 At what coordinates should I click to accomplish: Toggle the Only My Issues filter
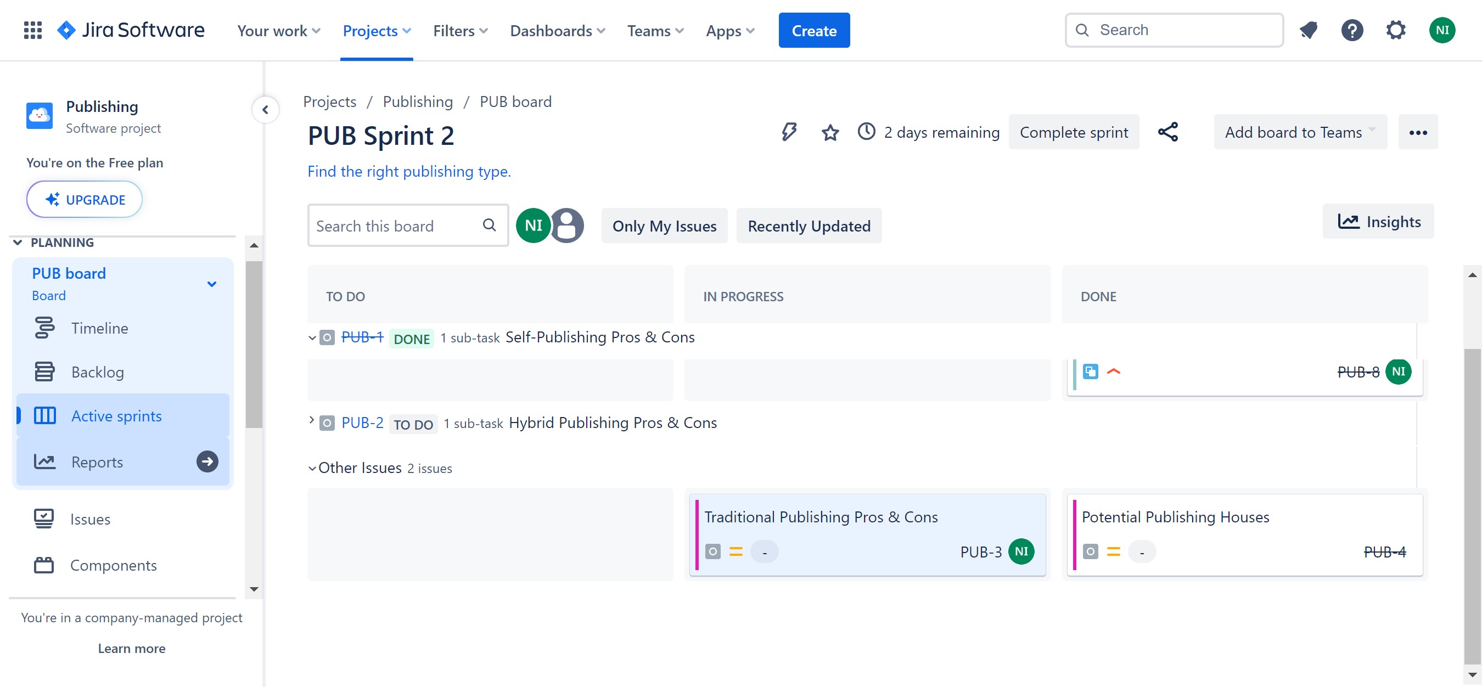(x=664, y=226)
